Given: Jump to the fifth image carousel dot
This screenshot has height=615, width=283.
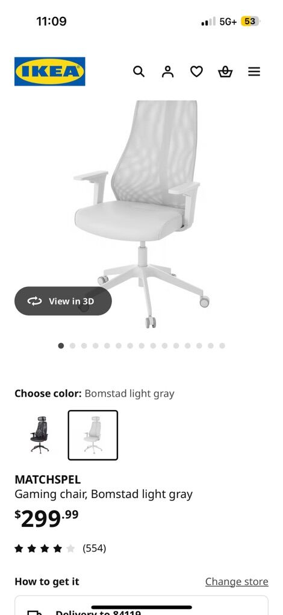Looking at the screenshot, I should pos(107,345).
